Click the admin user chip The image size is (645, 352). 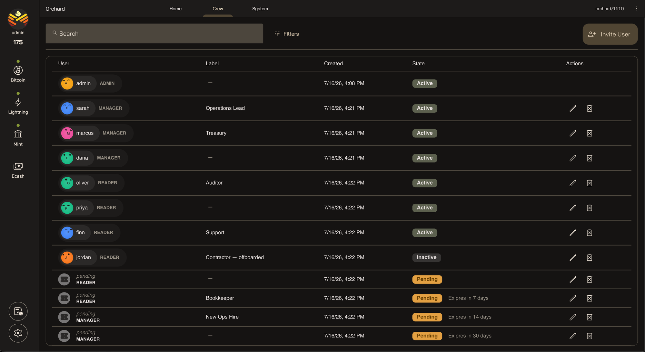click(90, 83)
